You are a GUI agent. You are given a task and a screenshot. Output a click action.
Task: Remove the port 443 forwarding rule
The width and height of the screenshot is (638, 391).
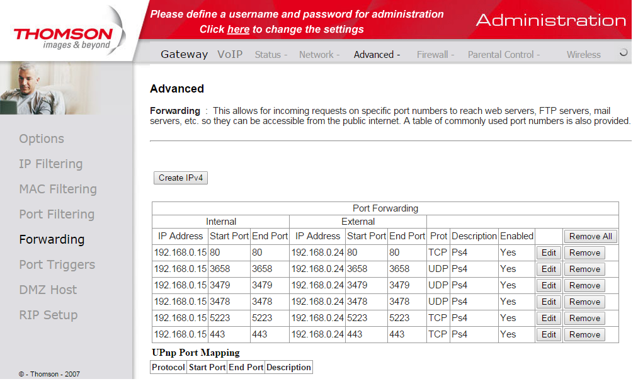(x=584, y=334)
